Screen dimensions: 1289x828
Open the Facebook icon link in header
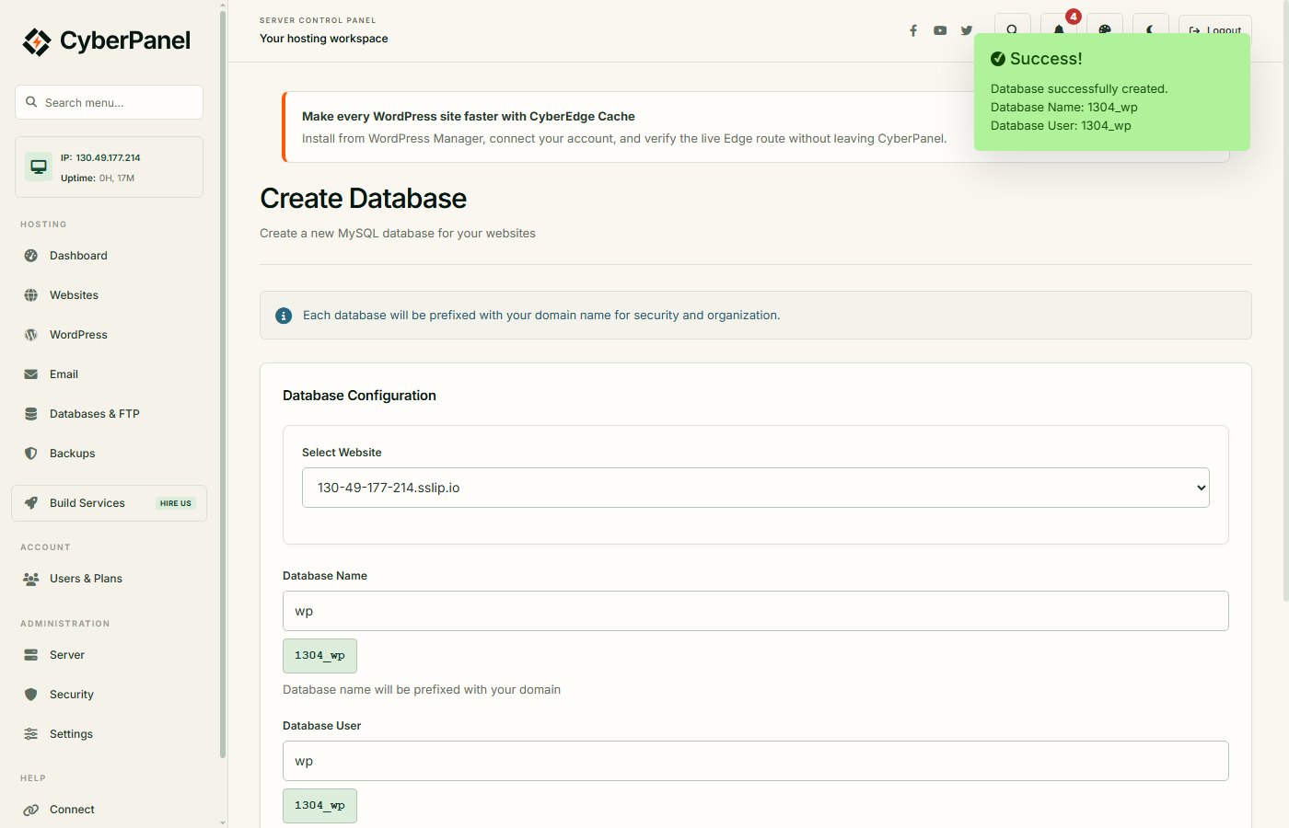(x=913, y=30)
